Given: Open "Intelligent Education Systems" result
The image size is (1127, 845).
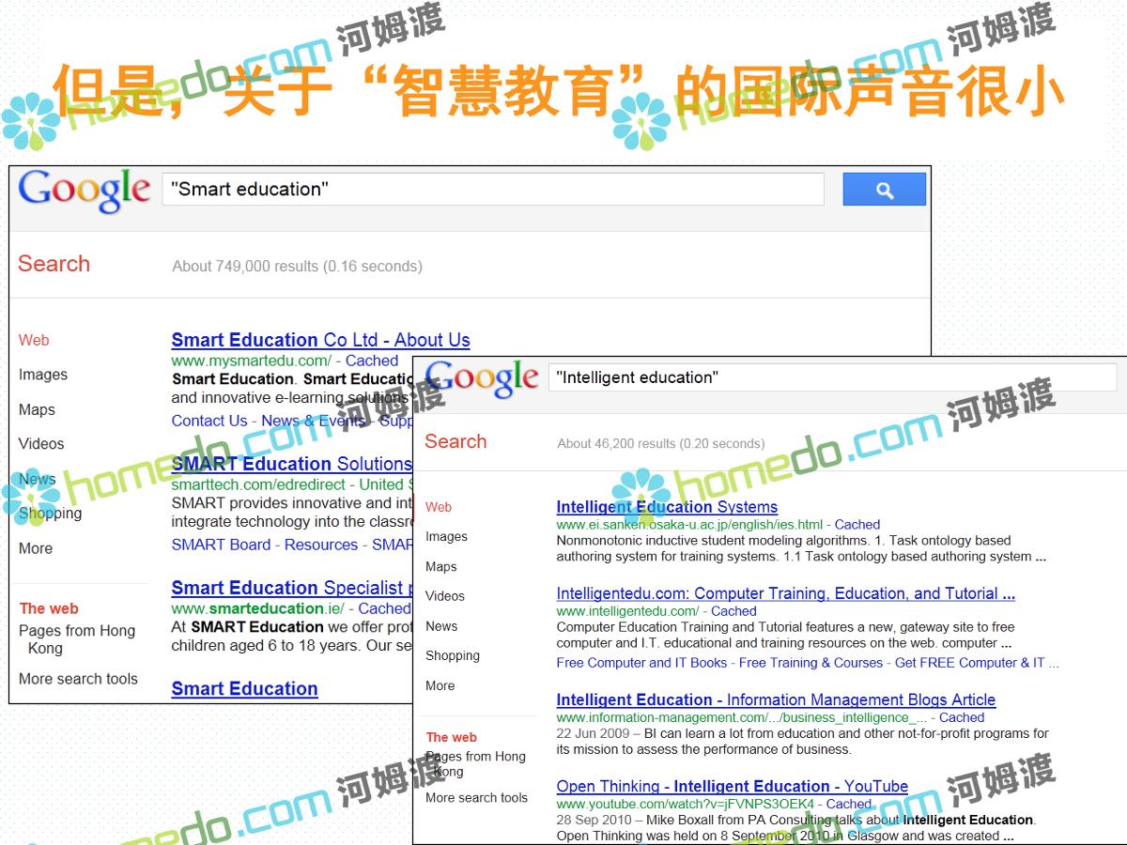Looking at the screenshot, I should [667, 507].
